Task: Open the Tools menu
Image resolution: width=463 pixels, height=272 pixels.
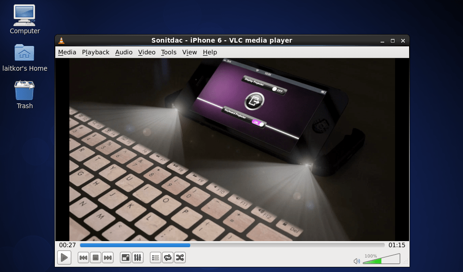Action: click(x=169, y=52)
